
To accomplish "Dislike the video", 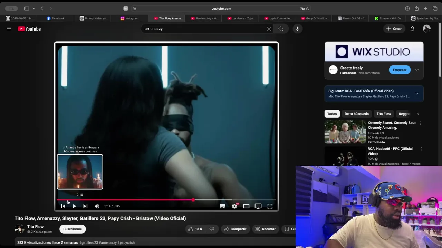I will tap(212, 229).
